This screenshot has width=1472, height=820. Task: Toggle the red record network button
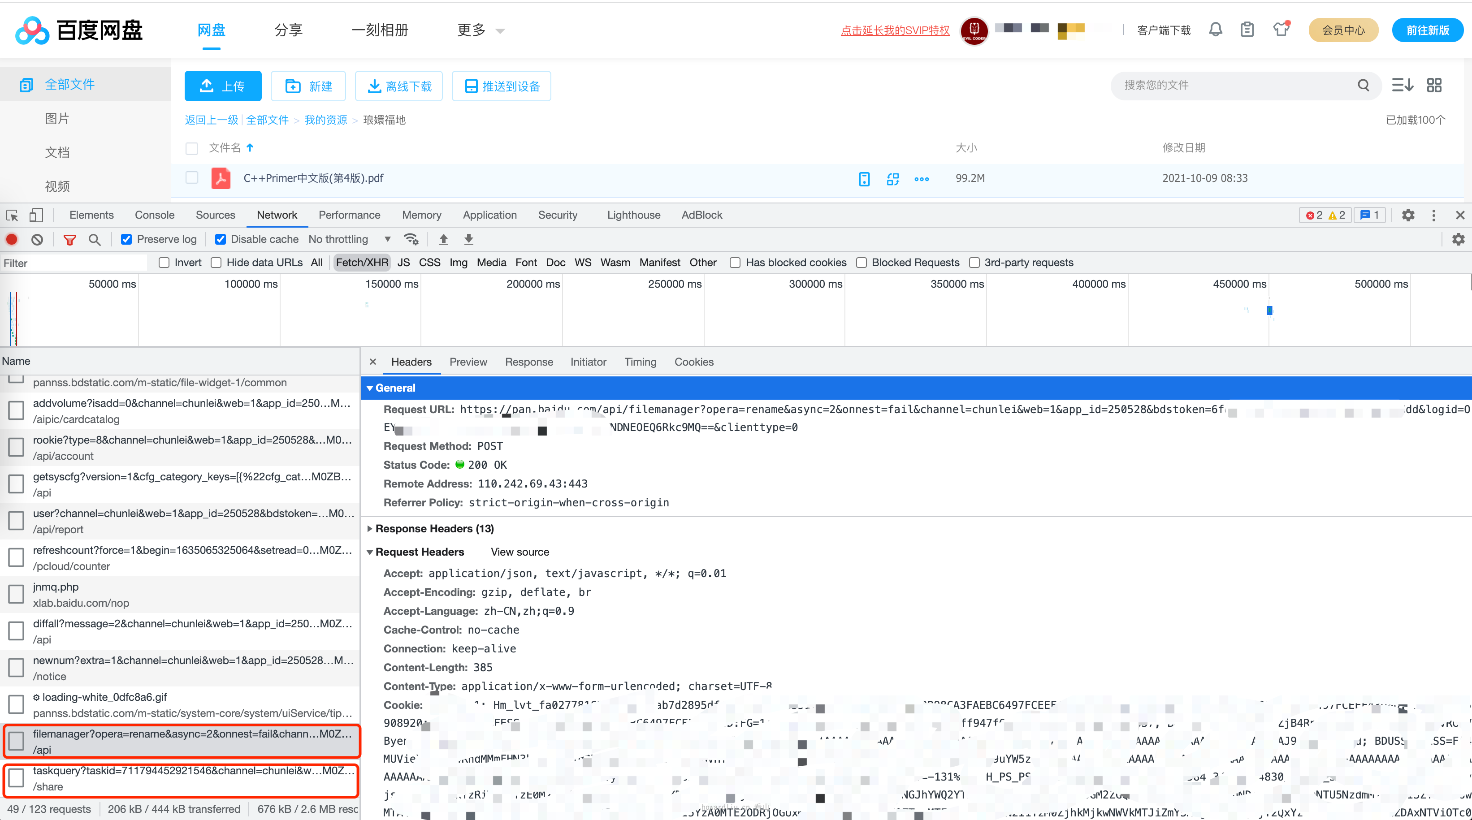[x=11, y=239]
